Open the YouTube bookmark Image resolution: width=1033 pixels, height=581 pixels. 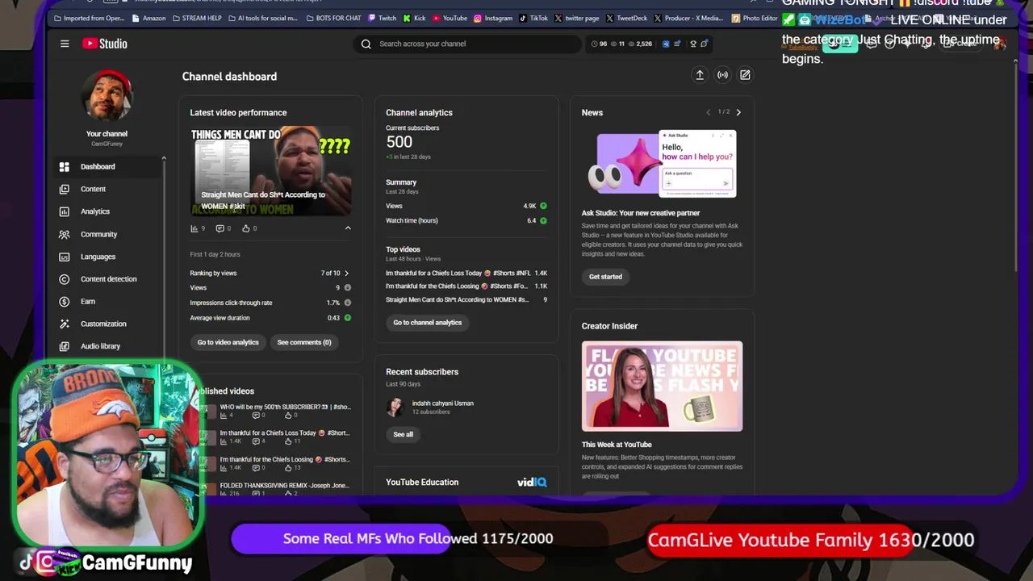point(450,18)
